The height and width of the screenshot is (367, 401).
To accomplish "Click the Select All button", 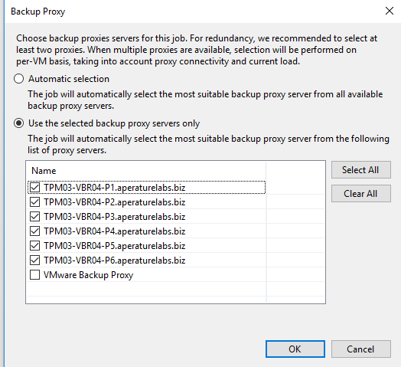I will tap(361, 170).
